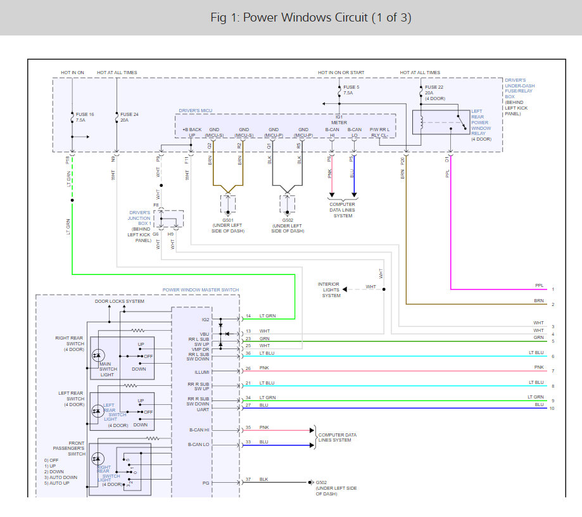Click the 'PG' terminal label
Image resolution: width=582 pixels, height=517 pixels.
click(x=206, y=483)
